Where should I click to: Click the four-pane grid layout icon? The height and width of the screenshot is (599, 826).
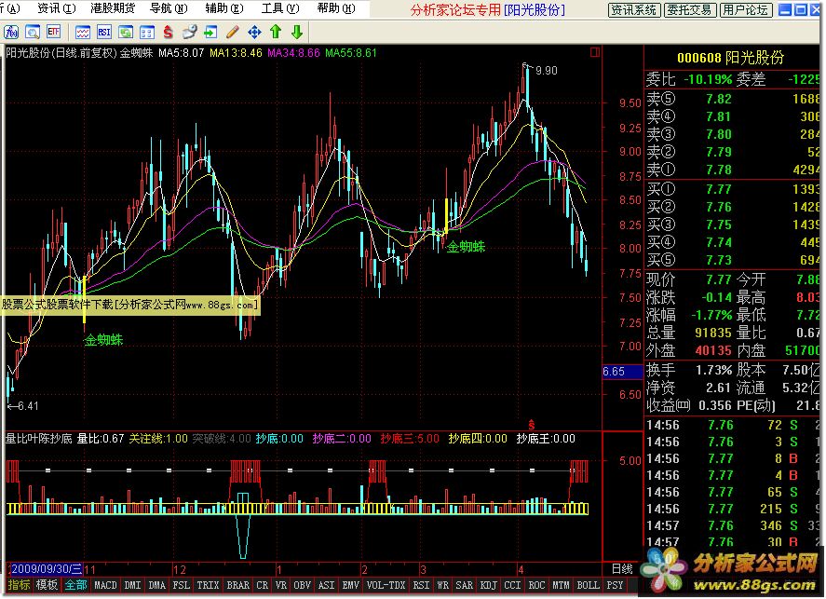click(x=147, y=32)
